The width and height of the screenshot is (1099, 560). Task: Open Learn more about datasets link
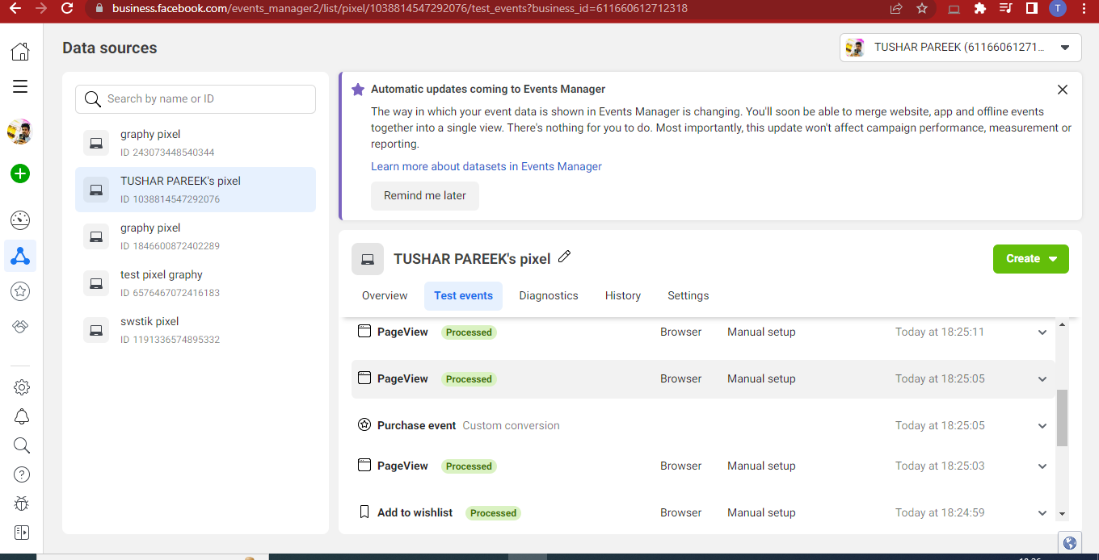(486, 166)
